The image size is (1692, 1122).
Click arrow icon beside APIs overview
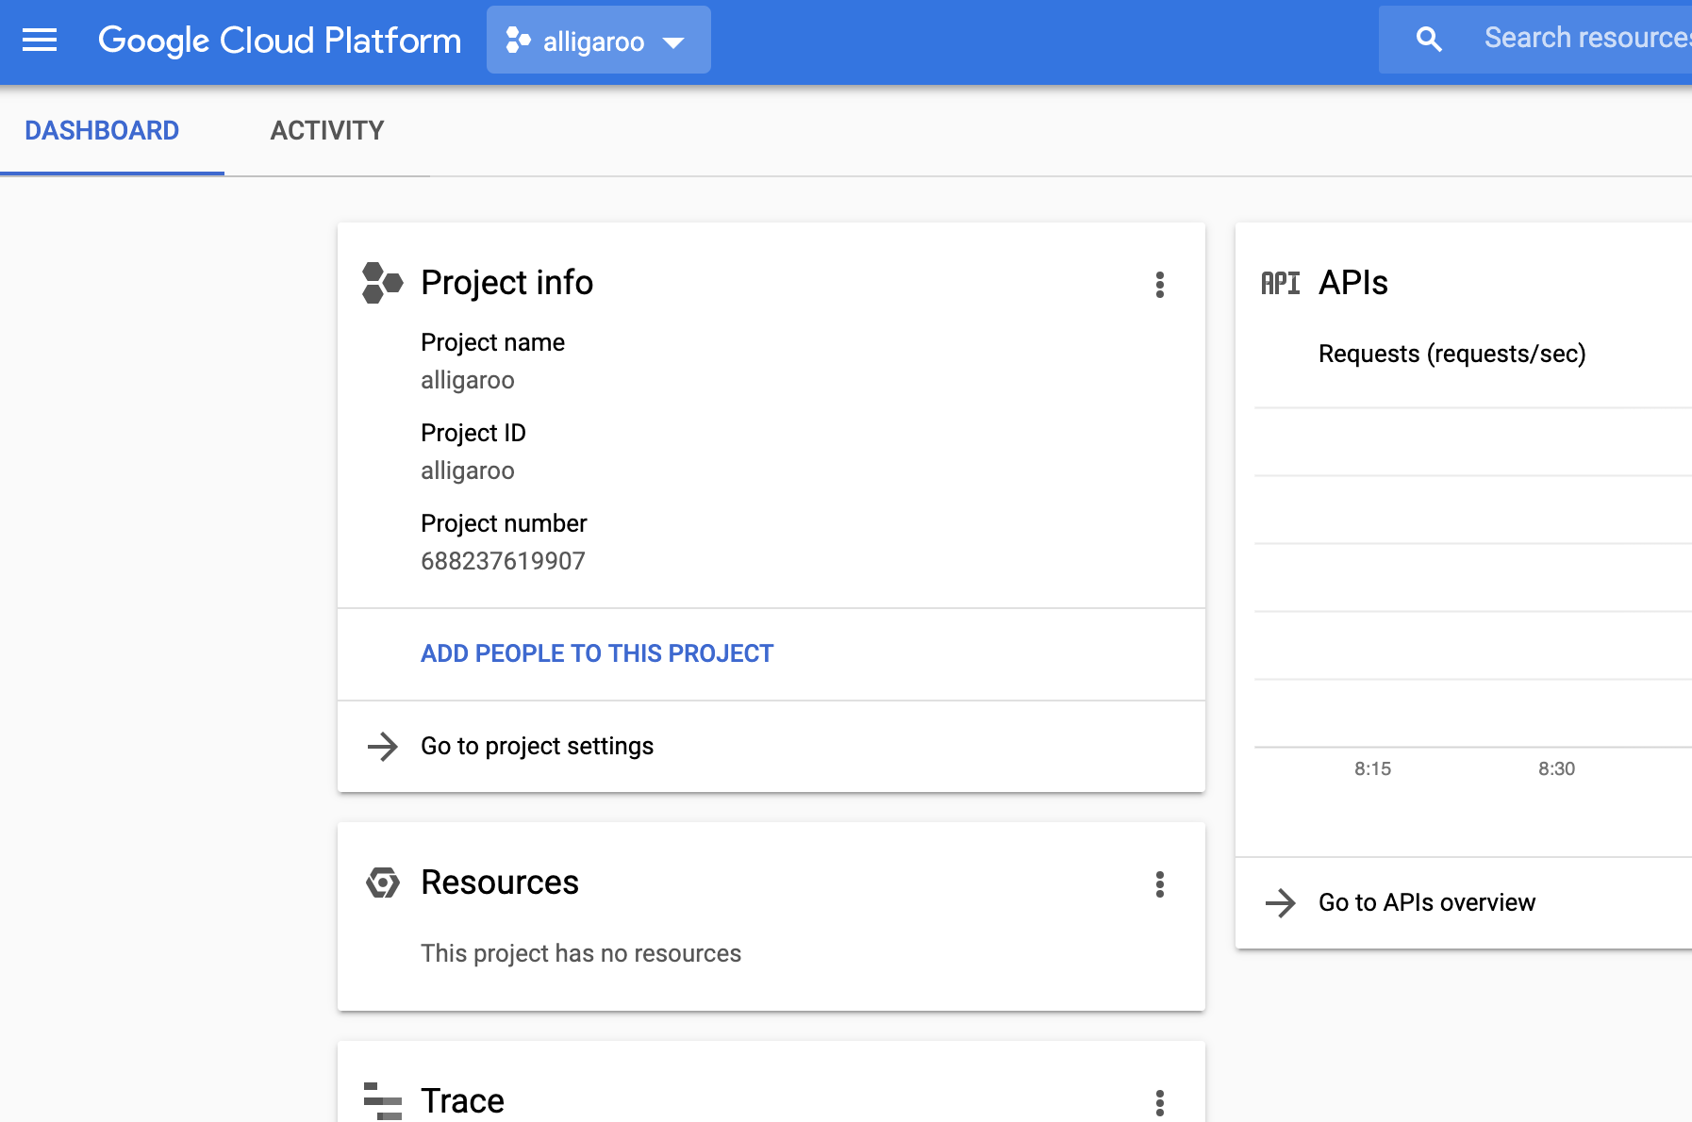tap(1280, 903)
